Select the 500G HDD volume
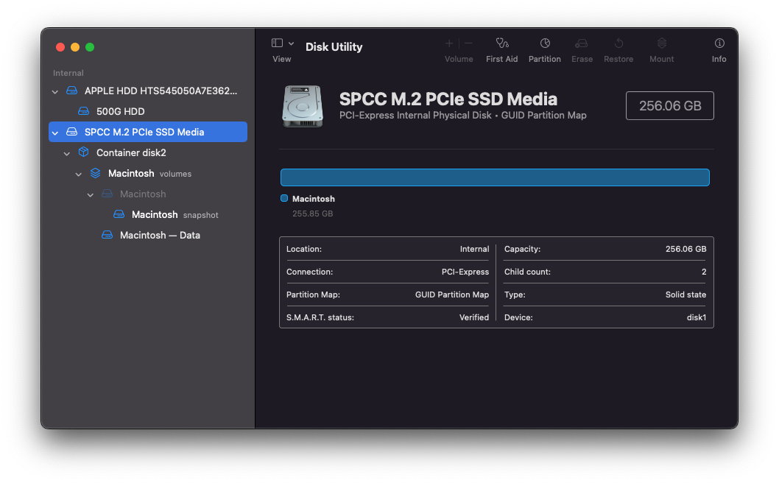The image size is (779, 483). tap(120, 111)
